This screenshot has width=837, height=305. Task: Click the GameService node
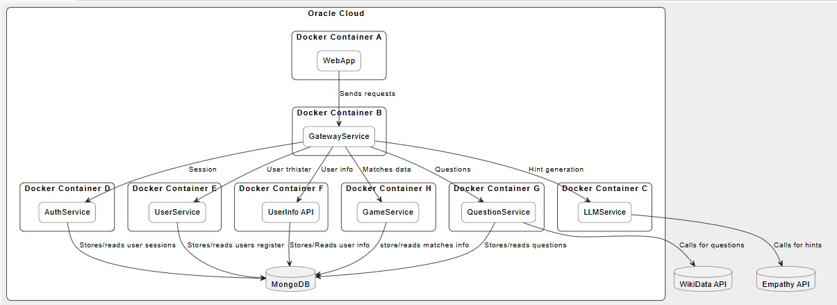click(x=388, y=212)
